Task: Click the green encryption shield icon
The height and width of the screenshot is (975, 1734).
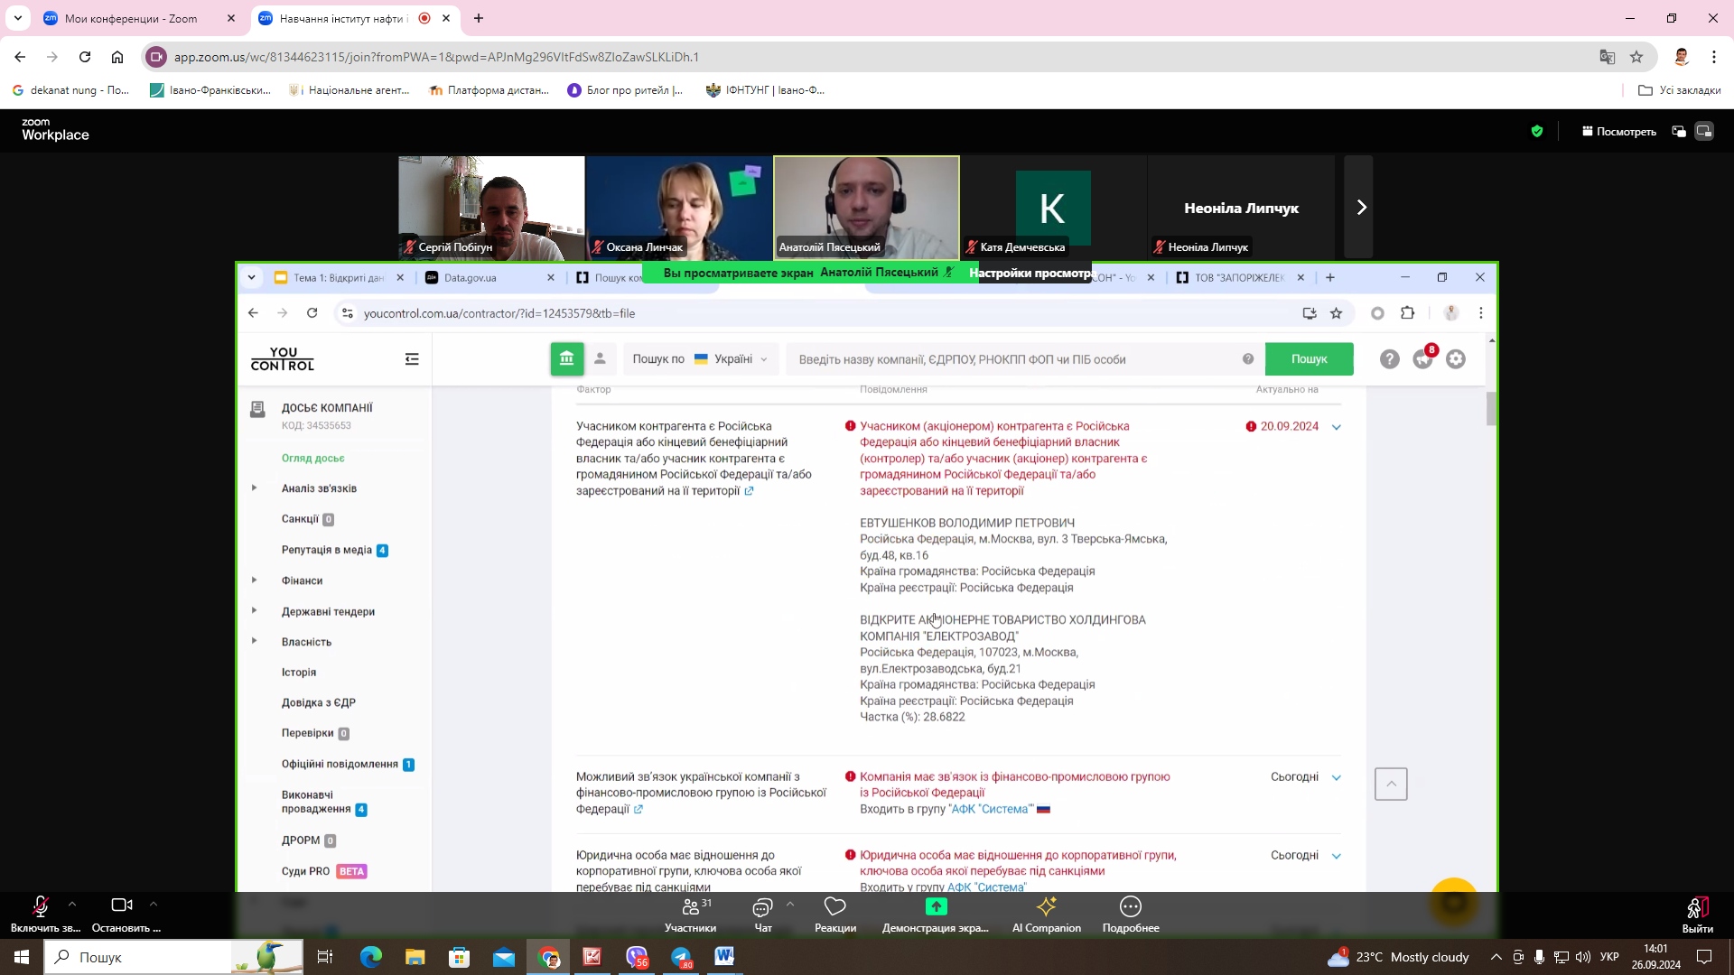Action: pos(1537,132)
